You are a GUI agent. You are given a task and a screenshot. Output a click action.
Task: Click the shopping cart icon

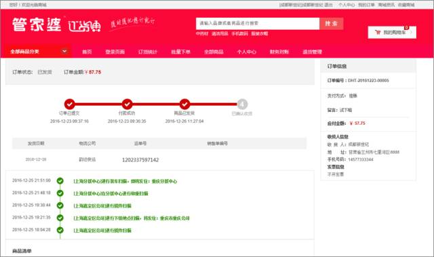coord(378,33)
